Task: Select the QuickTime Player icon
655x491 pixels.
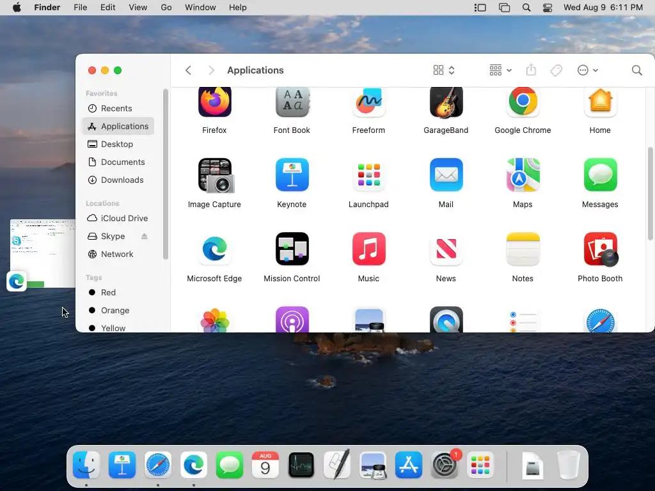Action: [446, 320]
